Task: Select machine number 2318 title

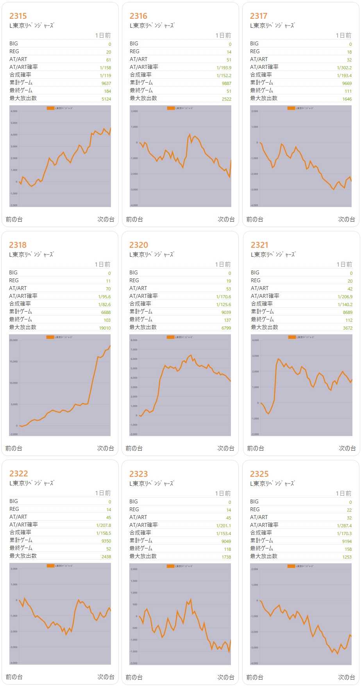Action: (x=18, y=245)
